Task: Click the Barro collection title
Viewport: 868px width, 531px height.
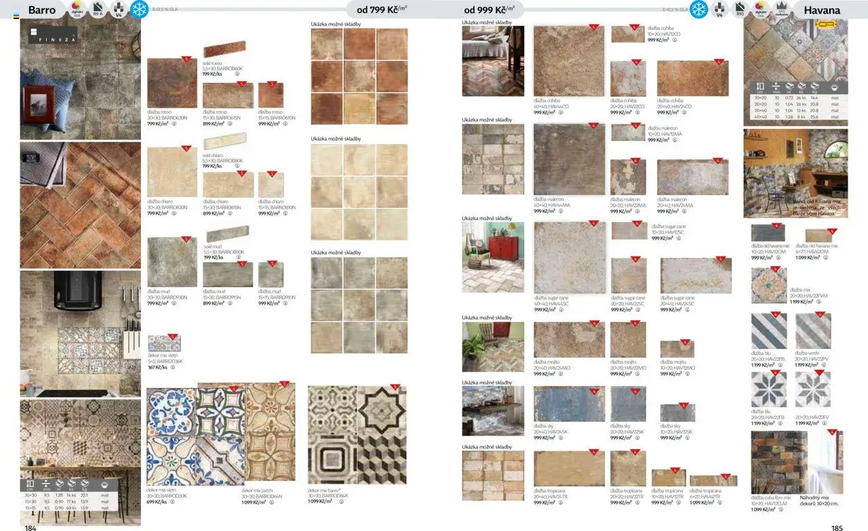Action: [x=42, y=10]
